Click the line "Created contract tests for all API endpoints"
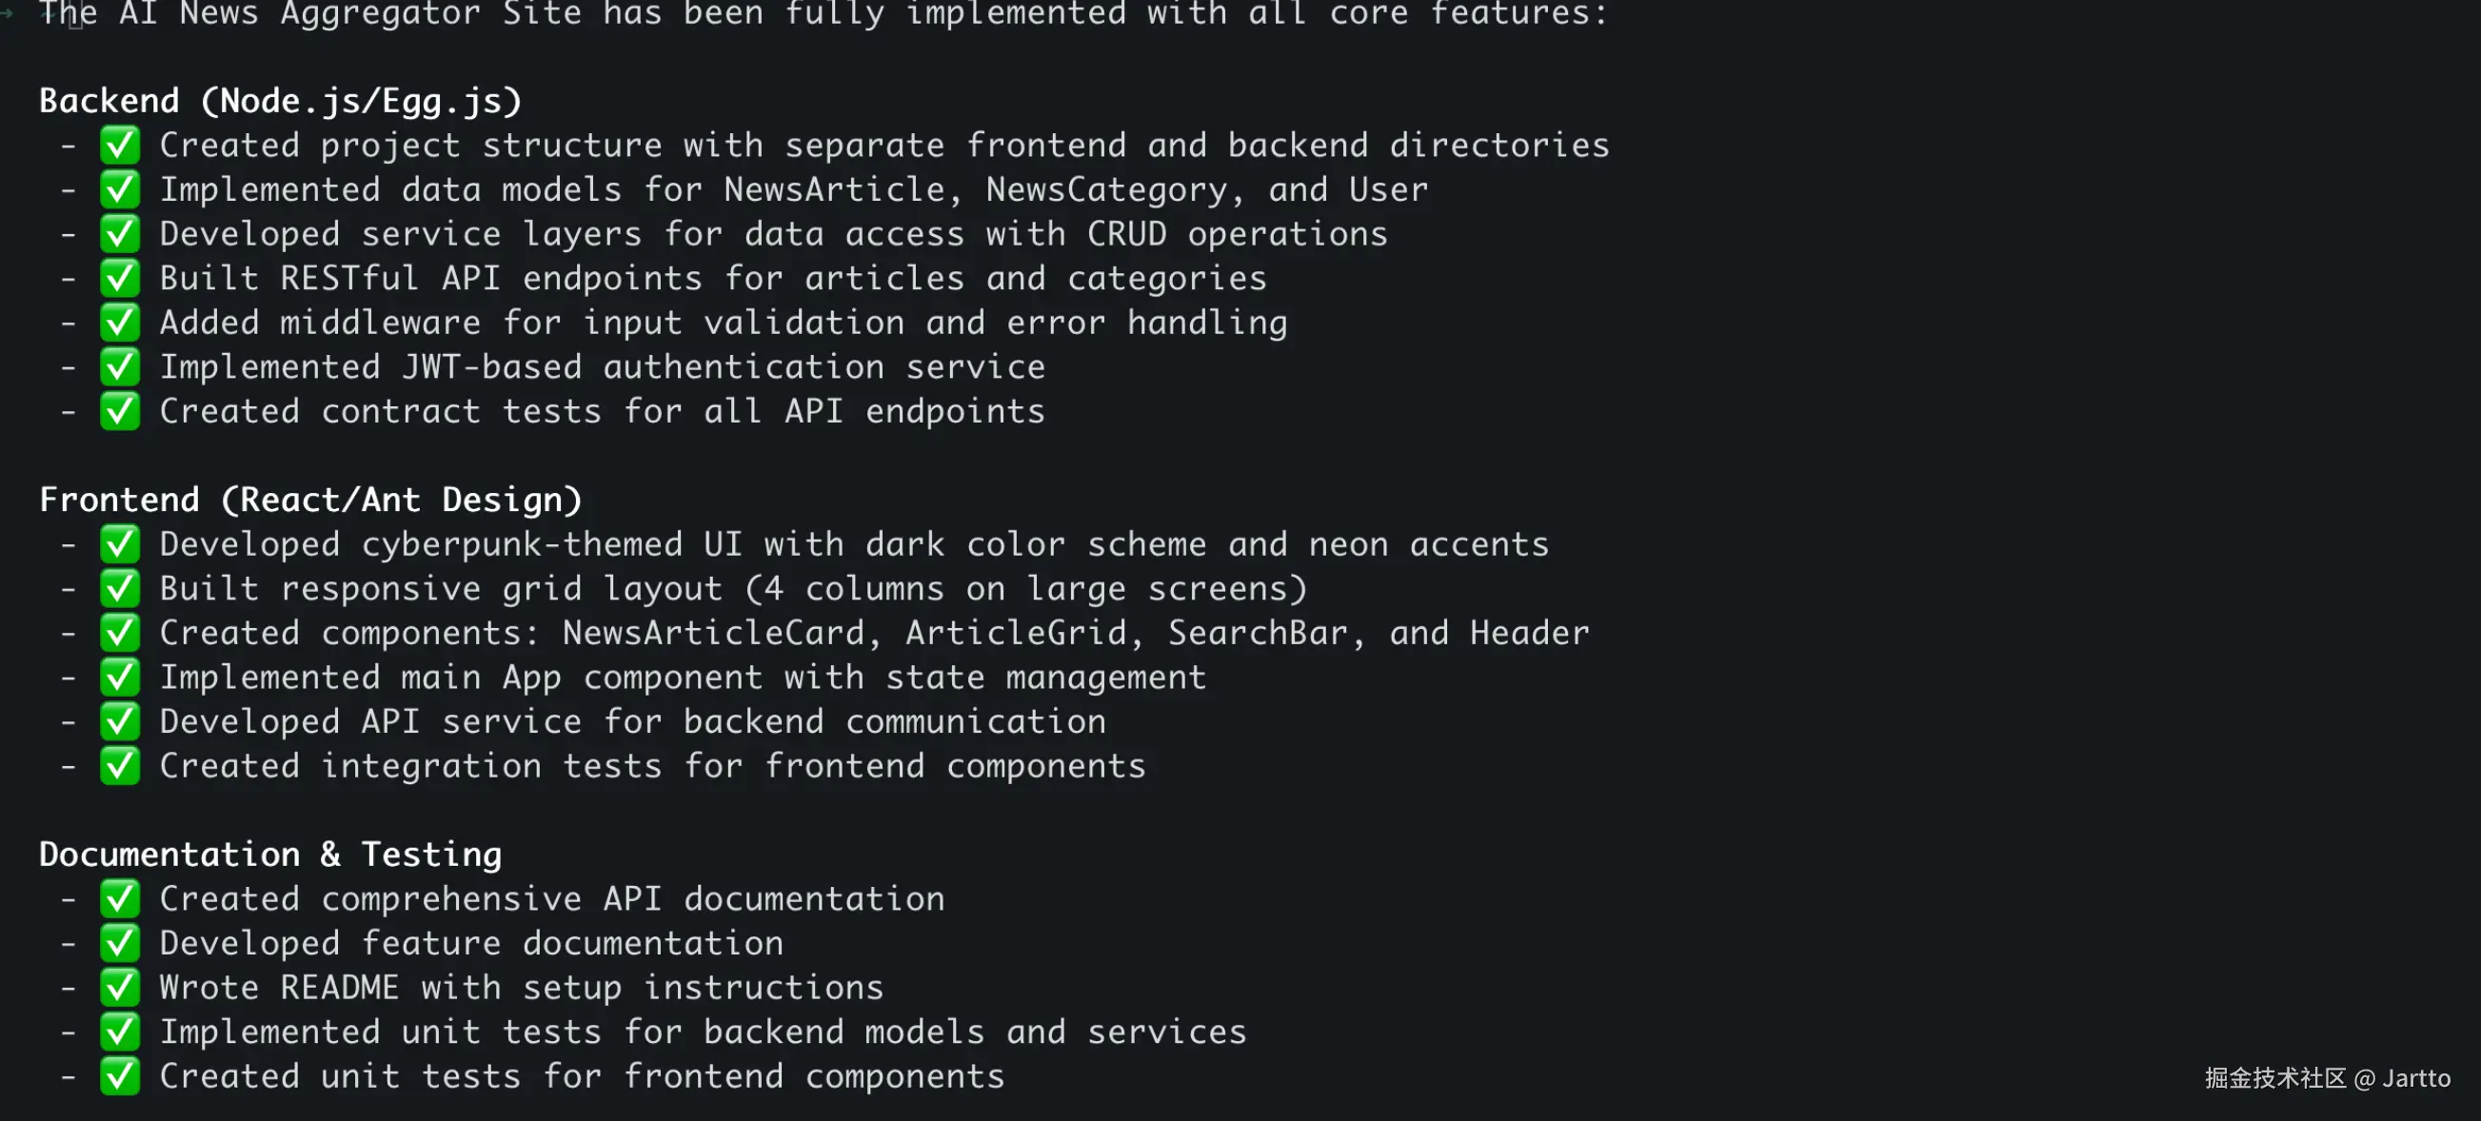Screen dimensions: 2481x1121 coord(601,411)
